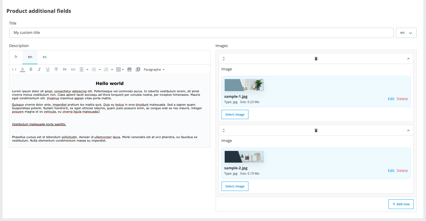Switch to the fr description tab
The height and width of the screenshot is (221, 426).
[x=16, y=57]
